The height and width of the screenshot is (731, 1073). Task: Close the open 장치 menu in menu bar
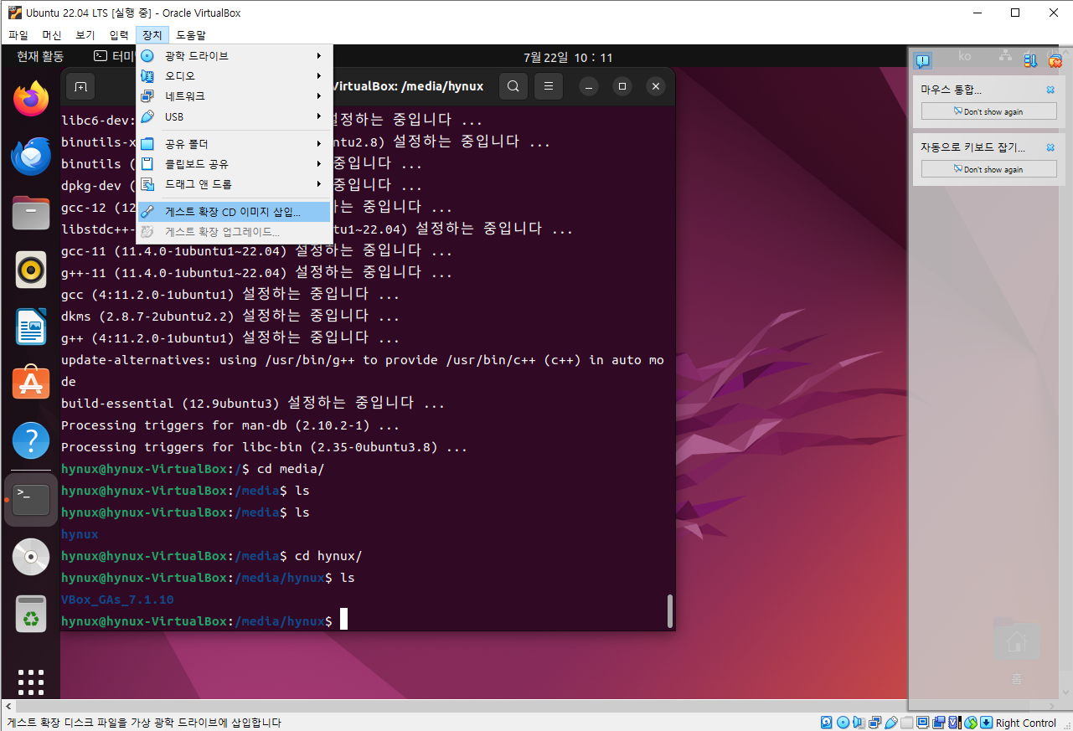(152, 35)
